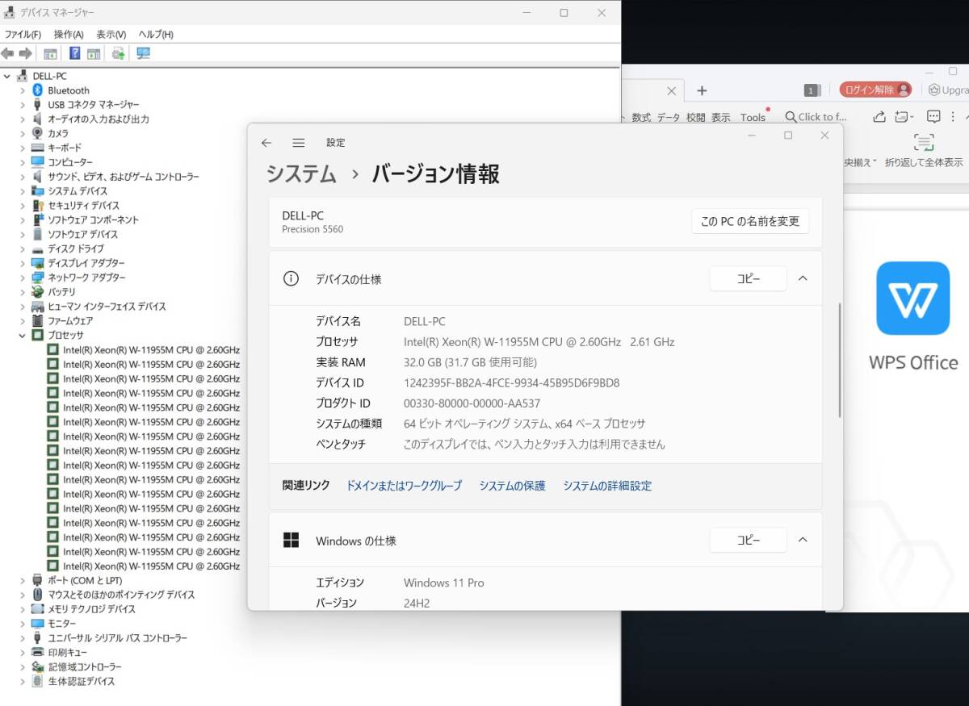969x706 pixels.
Task: Switch to the 数式 tab in WPS
Action: [x=641, y=117]
